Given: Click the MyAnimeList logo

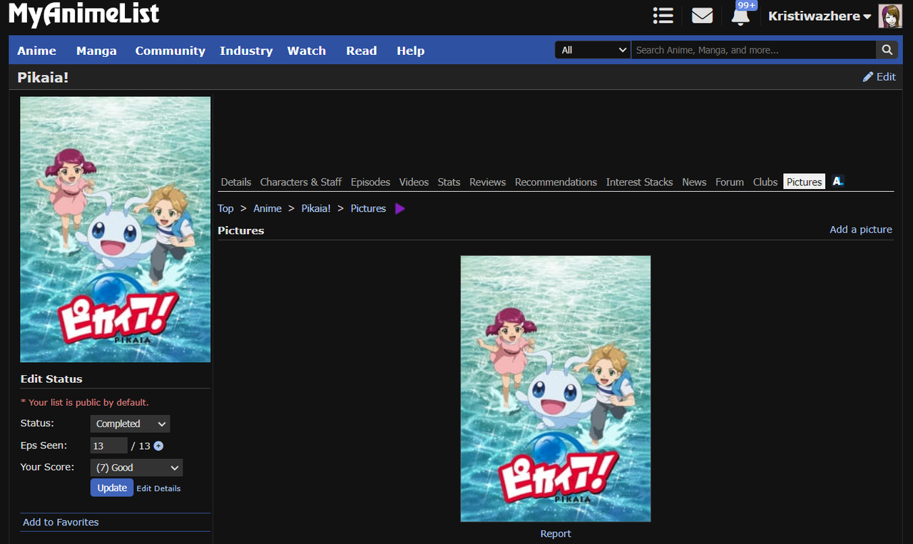Looking at the screenshot, I should 84,14.
